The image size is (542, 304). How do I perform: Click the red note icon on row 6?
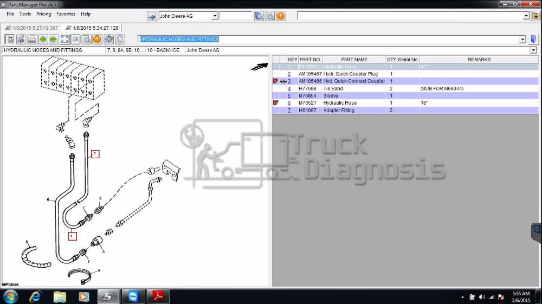point(276,103)
